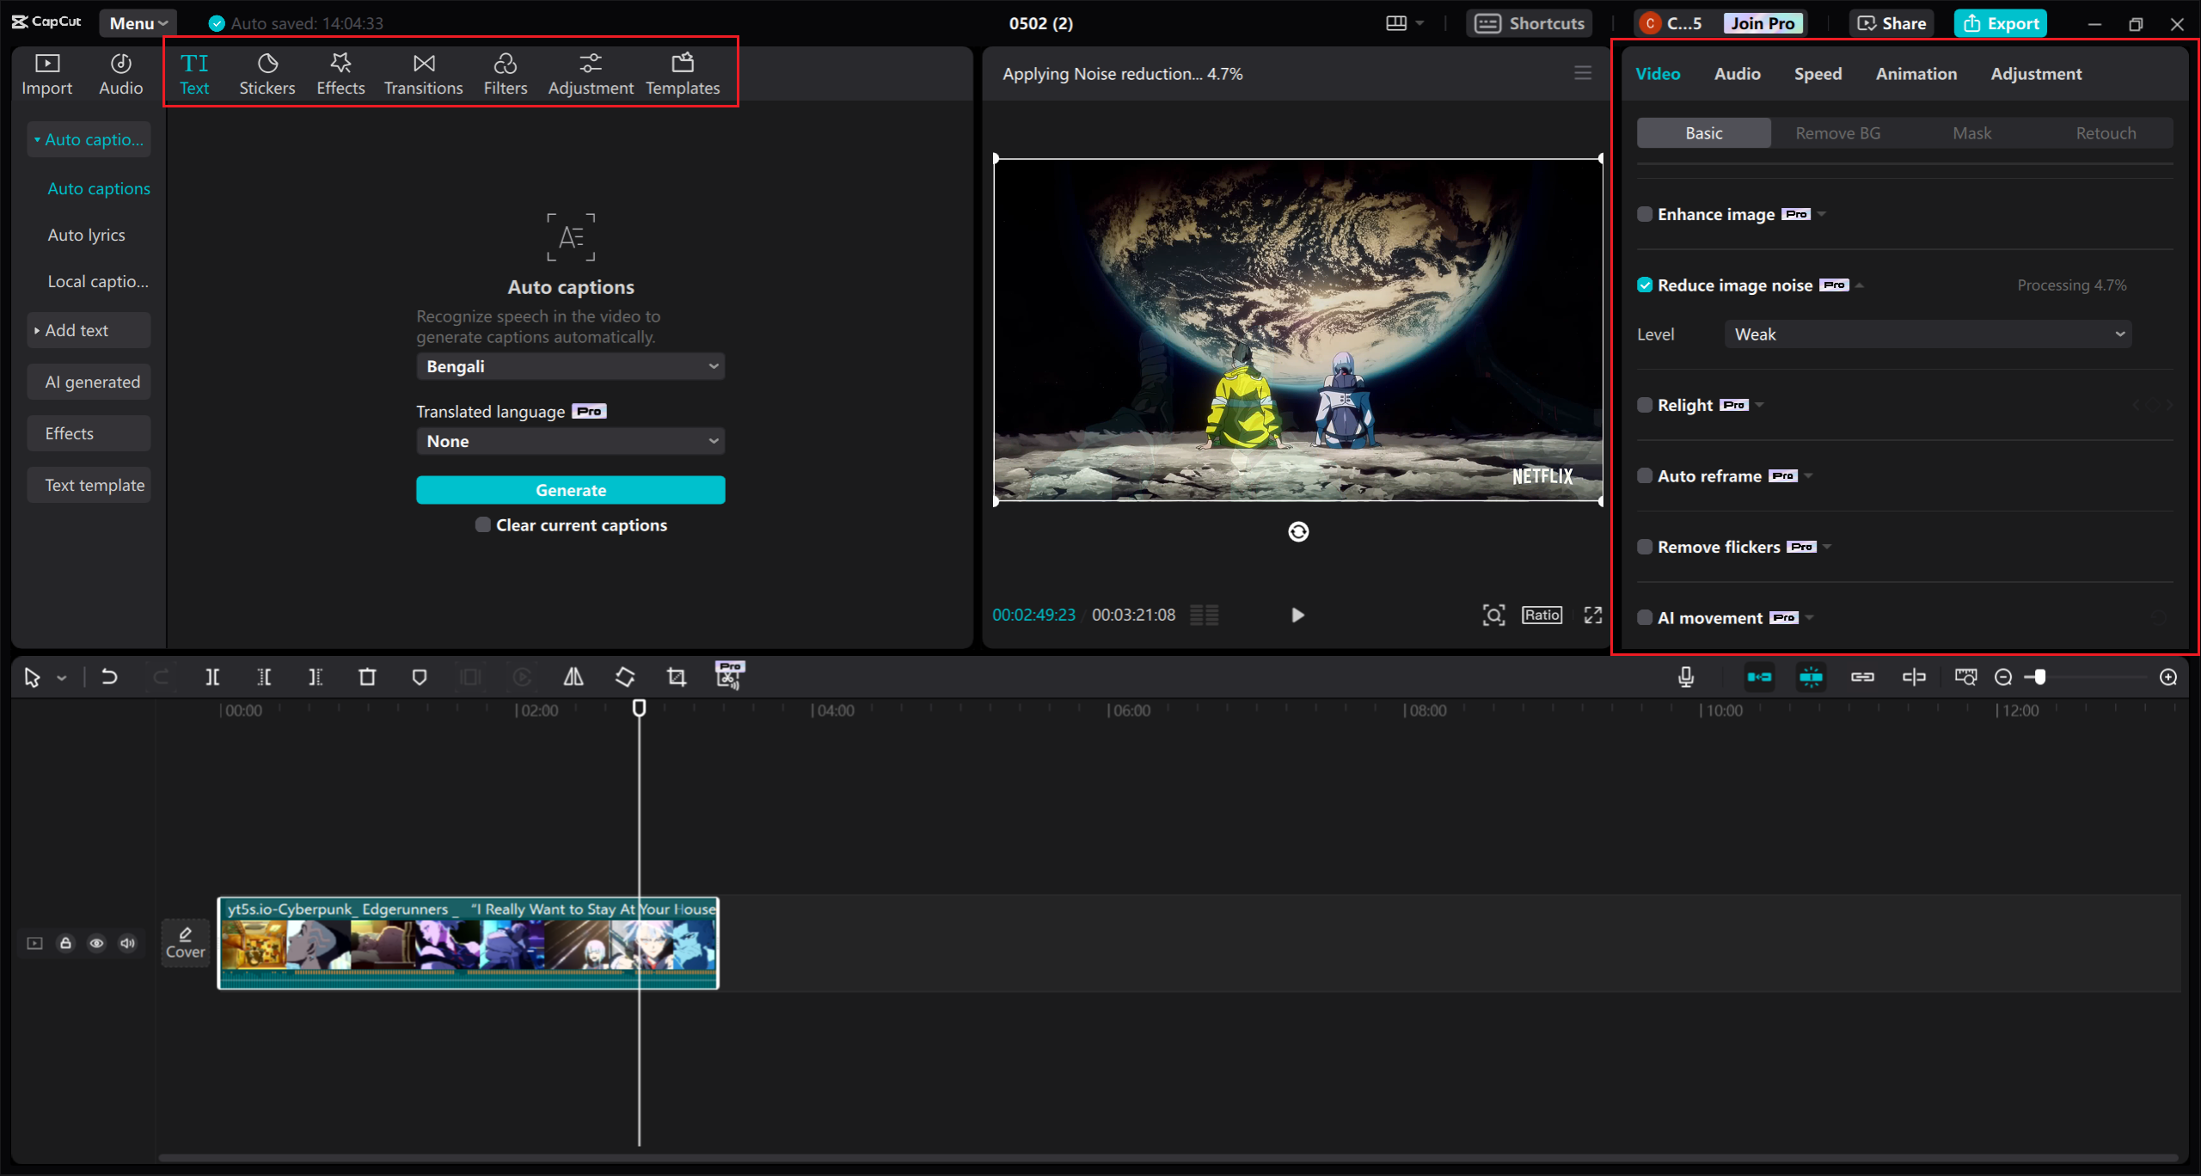Image resolution: width=2201 pixels, height=1176 pixels.
Task: Adjust the timeline zoom slider
Action: pyautogui.click(x=2039, y=677)
